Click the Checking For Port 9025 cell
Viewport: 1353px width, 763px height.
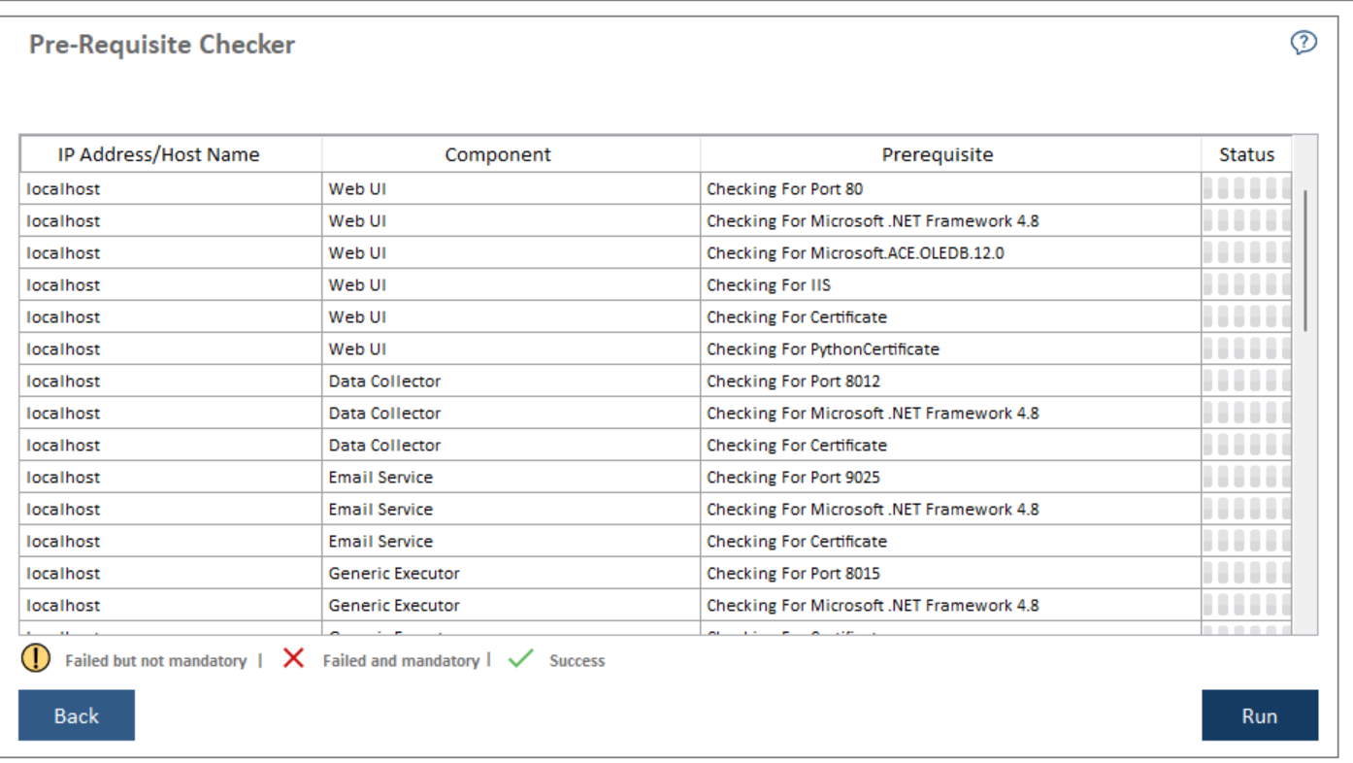(793, 478)
